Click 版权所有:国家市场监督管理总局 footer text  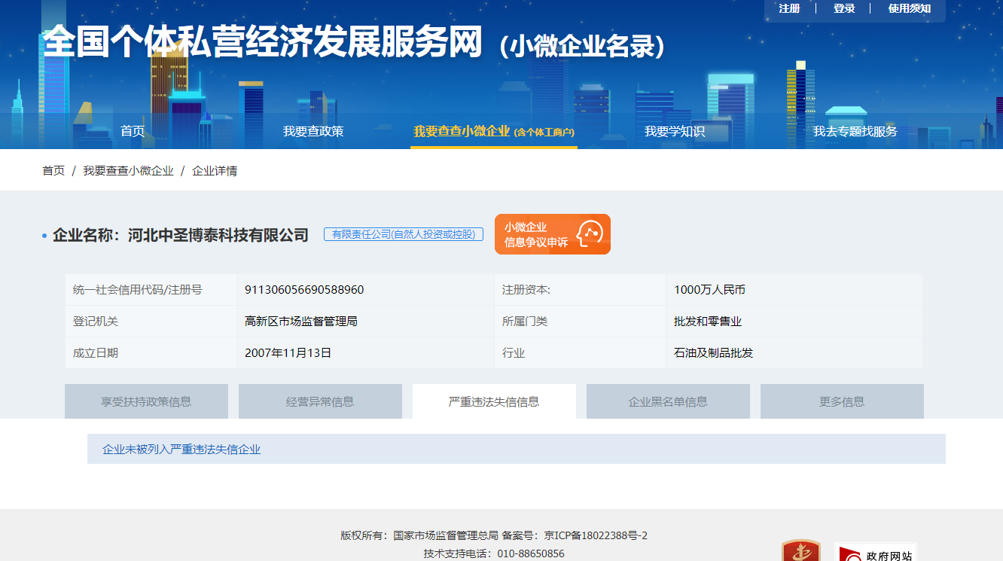click(x=419, y=536)
